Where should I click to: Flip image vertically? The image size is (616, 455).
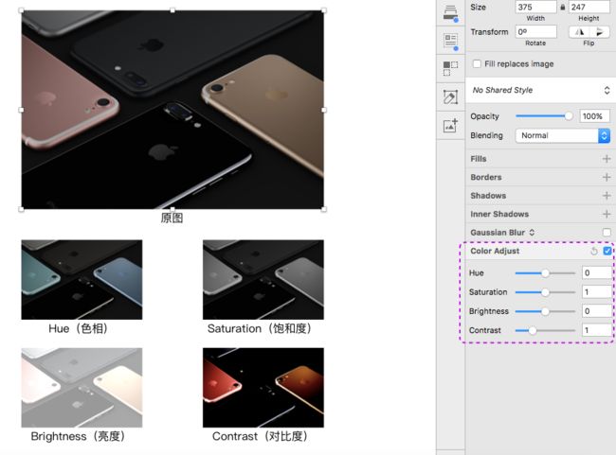pos(599,32)
